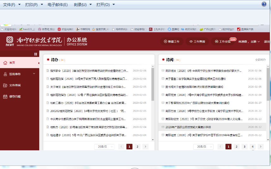Open 文件传阅 in the sidebar
271x169 pixels.
(x=15, y=85)
